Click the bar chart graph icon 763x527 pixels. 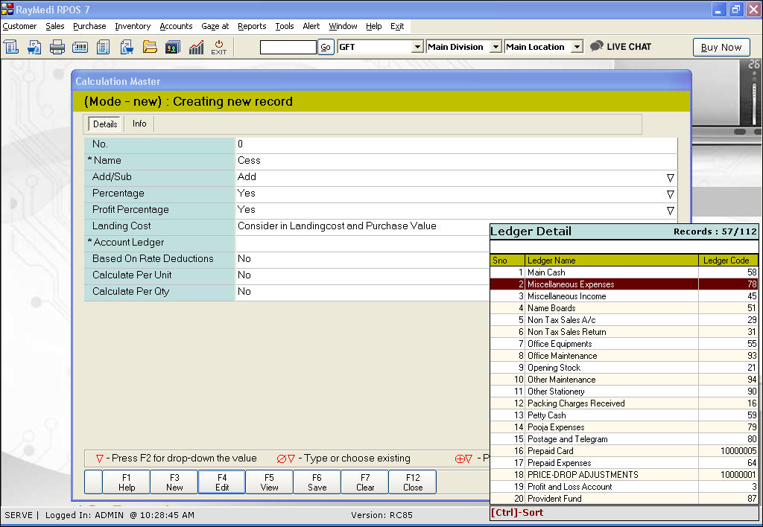tap(196, 47)
